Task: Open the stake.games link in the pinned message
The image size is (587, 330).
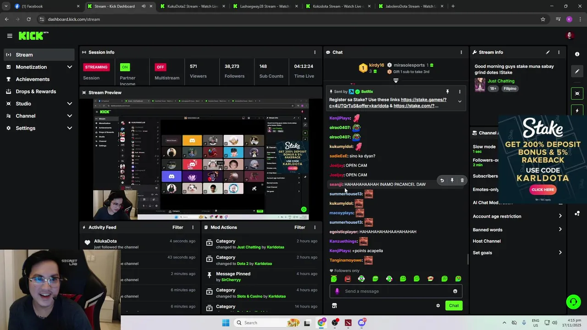Action: [x=424, y=99]
